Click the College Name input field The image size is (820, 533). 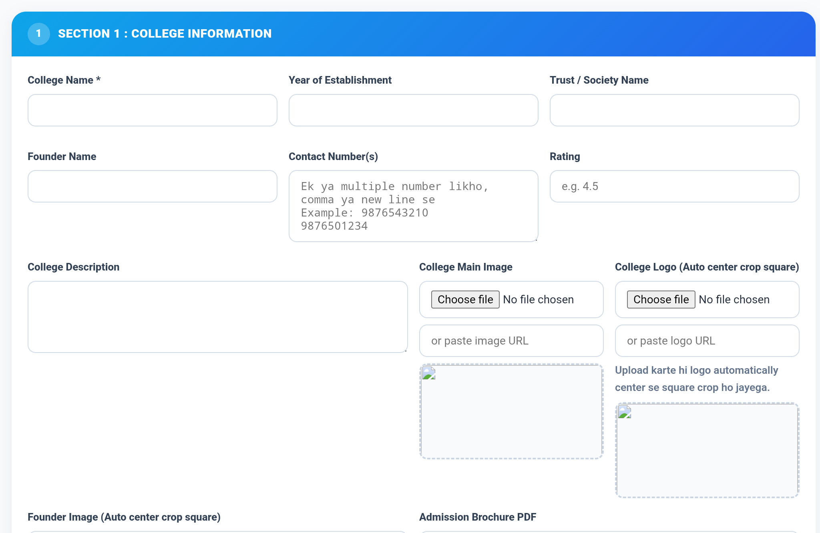tap(153, 110)
